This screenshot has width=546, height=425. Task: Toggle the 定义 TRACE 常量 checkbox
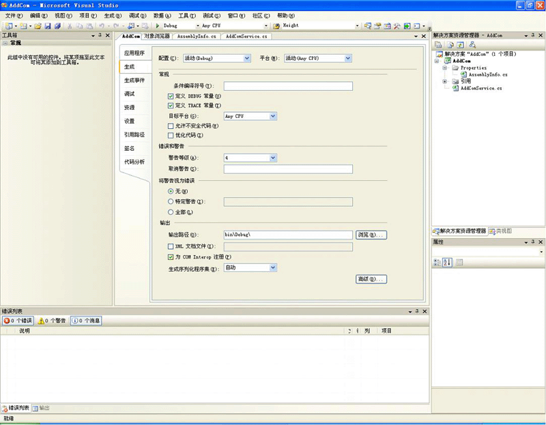[171, 106]
